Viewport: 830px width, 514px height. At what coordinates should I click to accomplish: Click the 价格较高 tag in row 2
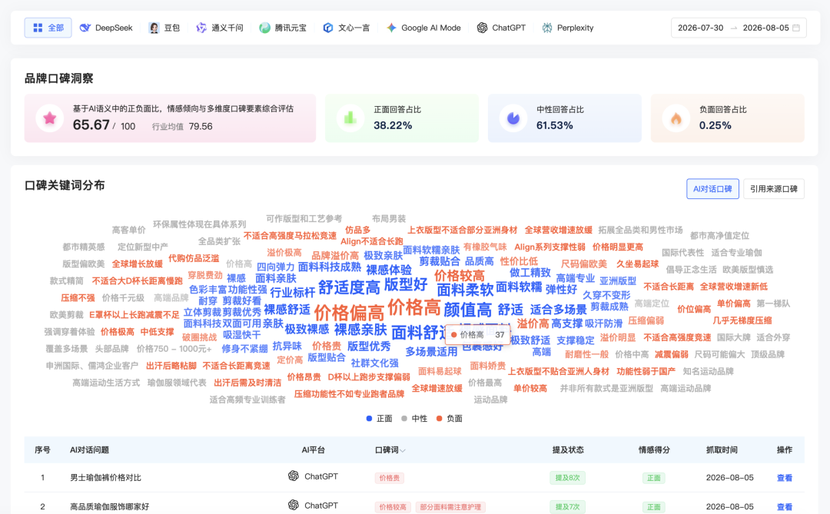click(393, 507)
